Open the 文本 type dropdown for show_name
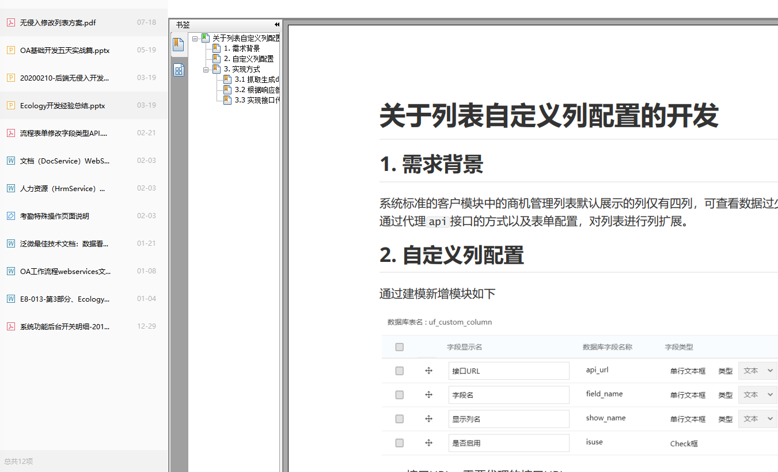The width and height of the screenshot is (778, 472). [757, 418]
